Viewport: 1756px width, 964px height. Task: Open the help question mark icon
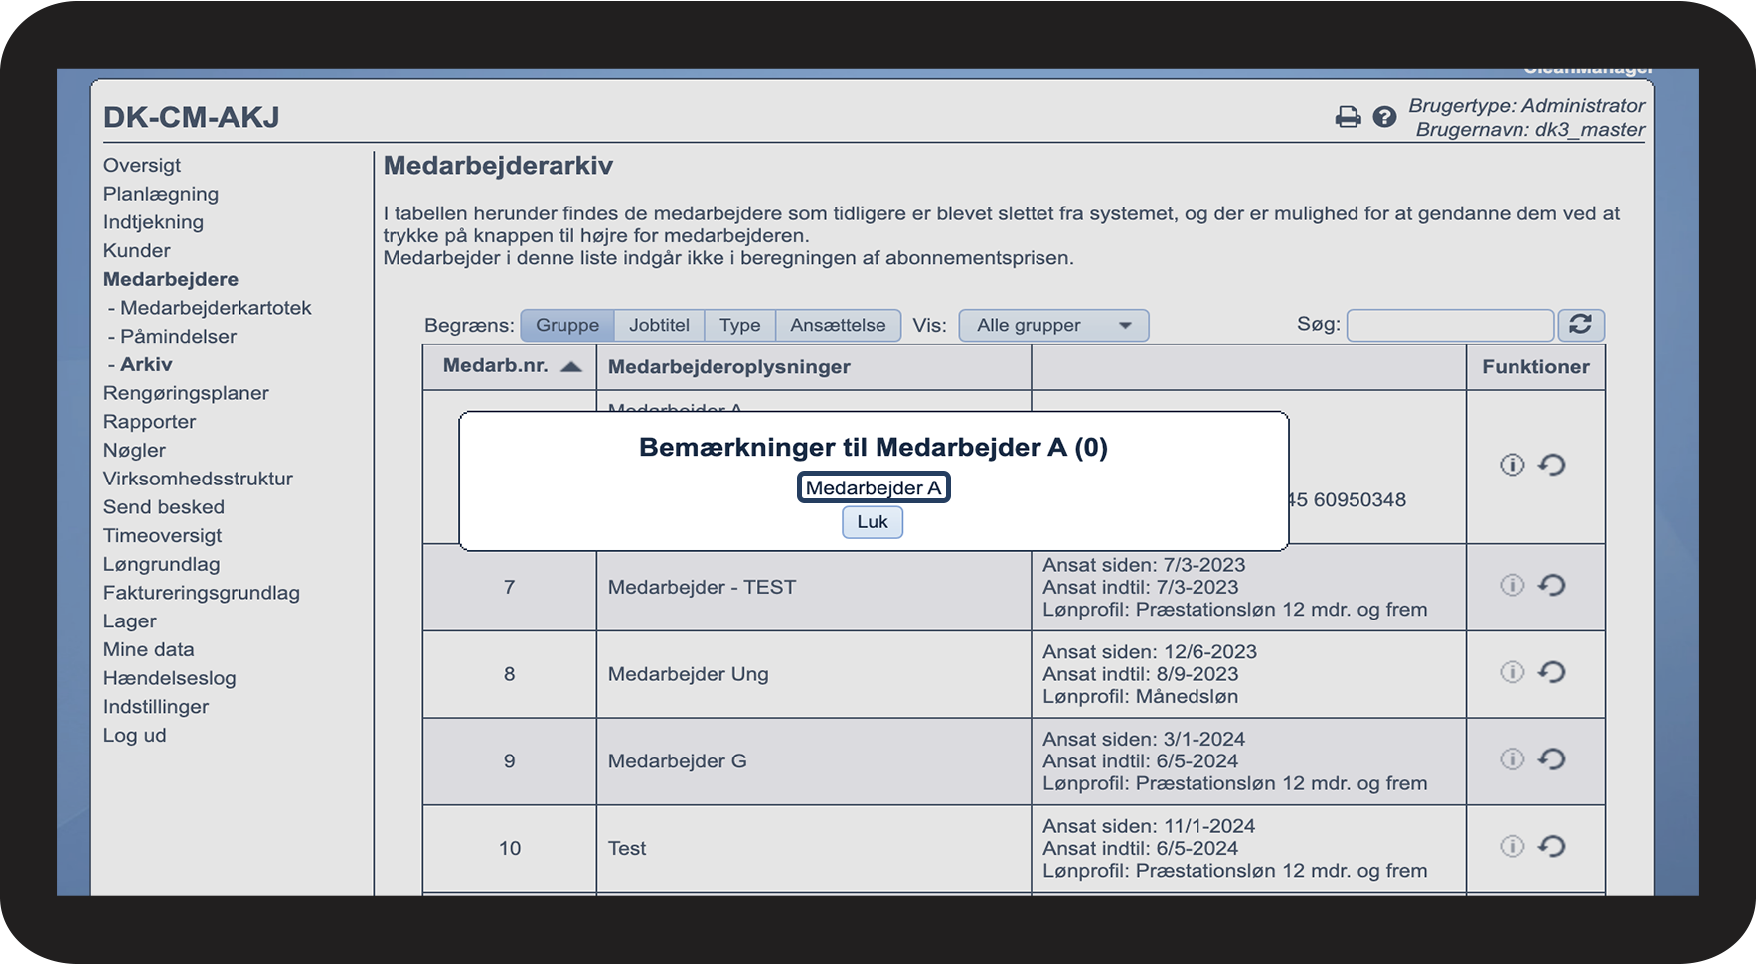click(1384, 117)
